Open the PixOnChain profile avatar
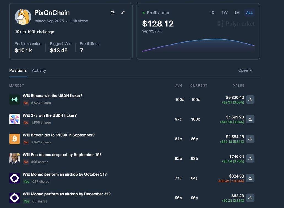The height and width of the screenshot is (208, 284). coord(23,17)
